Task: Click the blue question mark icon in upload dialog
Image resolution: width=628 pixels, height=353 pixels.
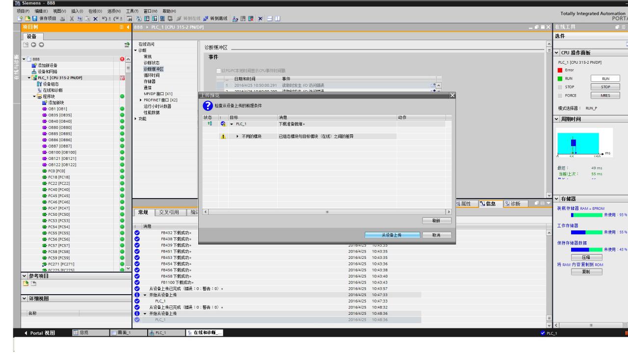Action: click(x=208, y=106)
